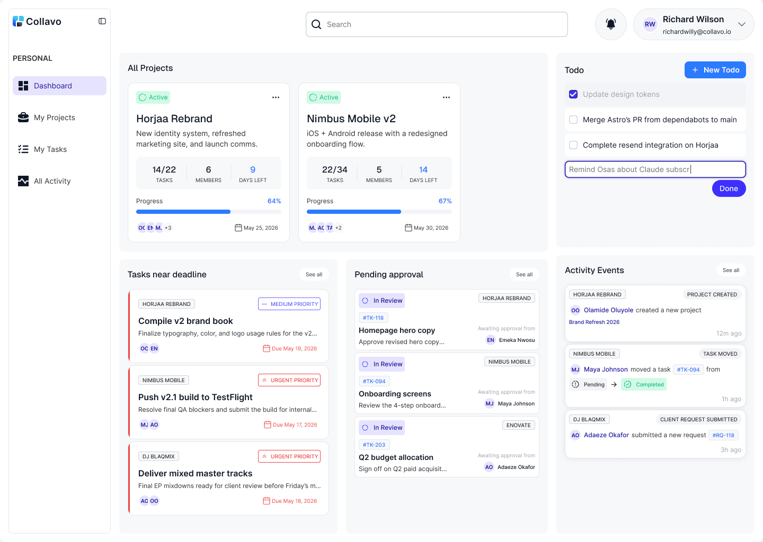Open Horjaa Rebrand three-dot menu
Screen dimensions: 763x542
tap(276, 97)
